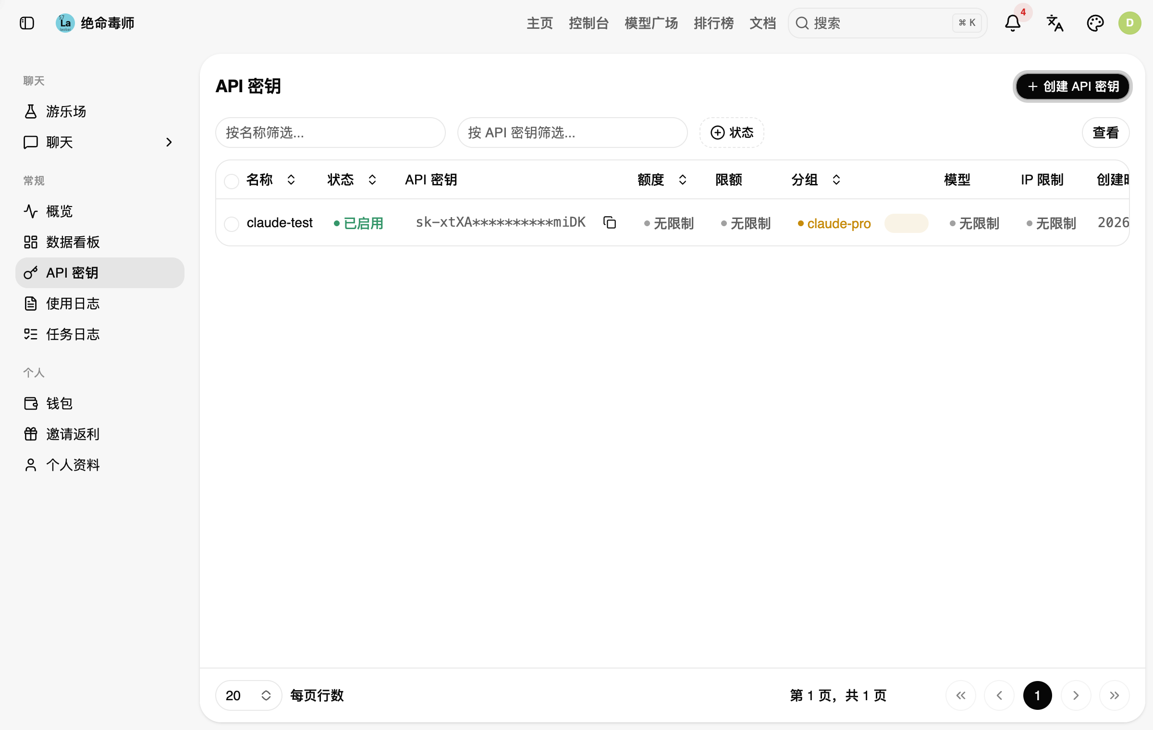The width and height of the screenshot is (1153, 730).
Task: Open 模型广场 in top nav
Action: click(x=651, y=23)
